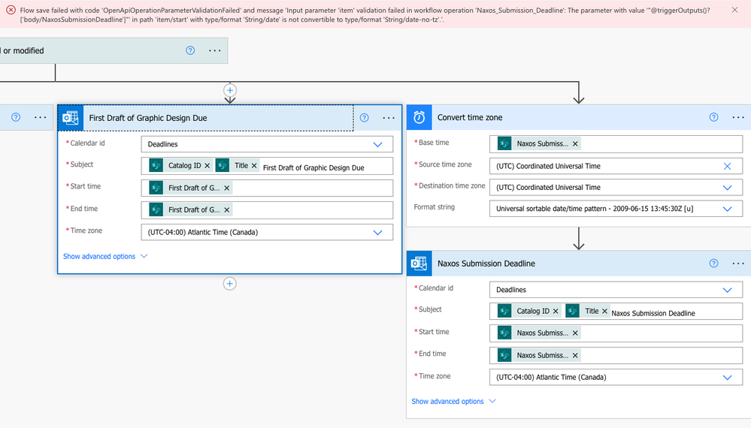The image size is (751, 428).
Task: Expand Time zone dropdown in First Draft card
Action: pos(377,233)
